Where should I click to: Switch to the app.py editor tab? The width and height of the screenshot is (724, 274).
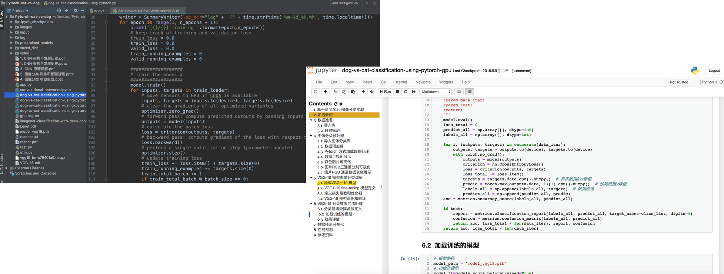(99, 11)
